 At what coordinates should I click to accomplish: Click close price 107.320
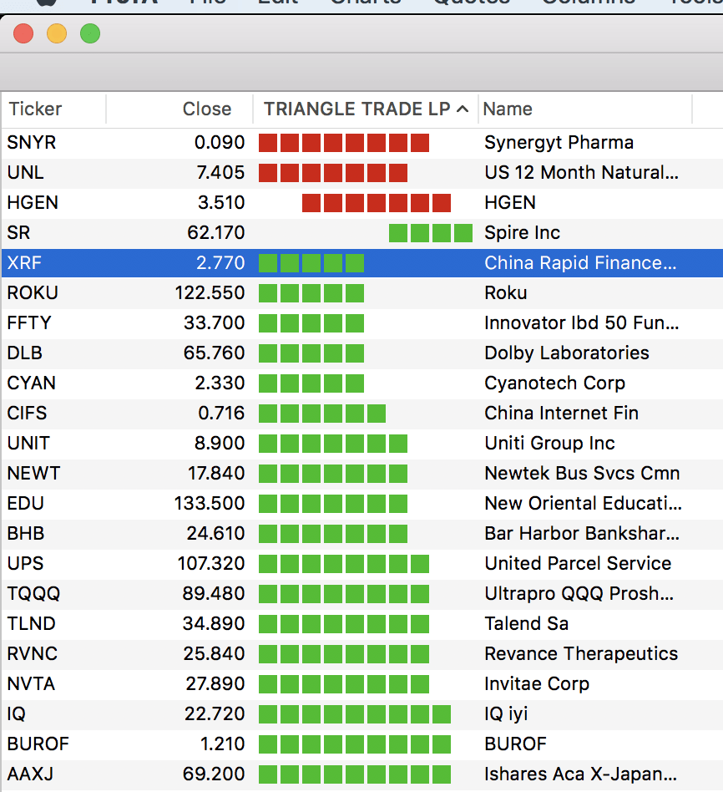(211, 563)
